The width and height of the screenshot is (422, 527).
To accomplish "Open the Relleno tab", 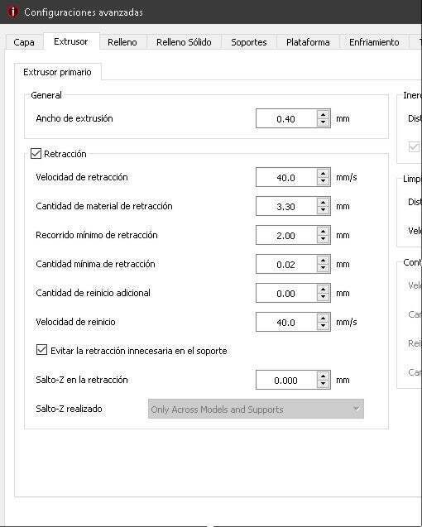I will point(122,42).
